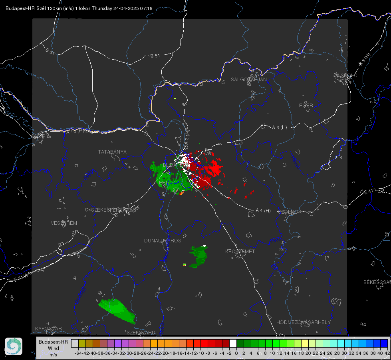Viewport: 391px width, 360px height.
Task: Click the 30 value in the legend scale
Action: click(x=344, y=353)
